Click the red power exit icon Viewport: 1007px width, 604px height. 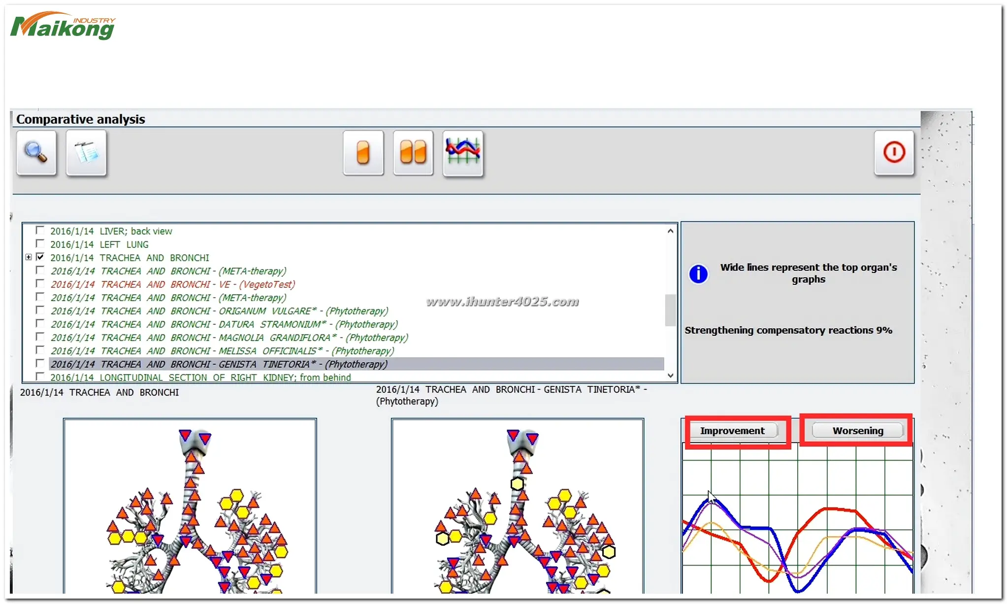coord(893,152)
